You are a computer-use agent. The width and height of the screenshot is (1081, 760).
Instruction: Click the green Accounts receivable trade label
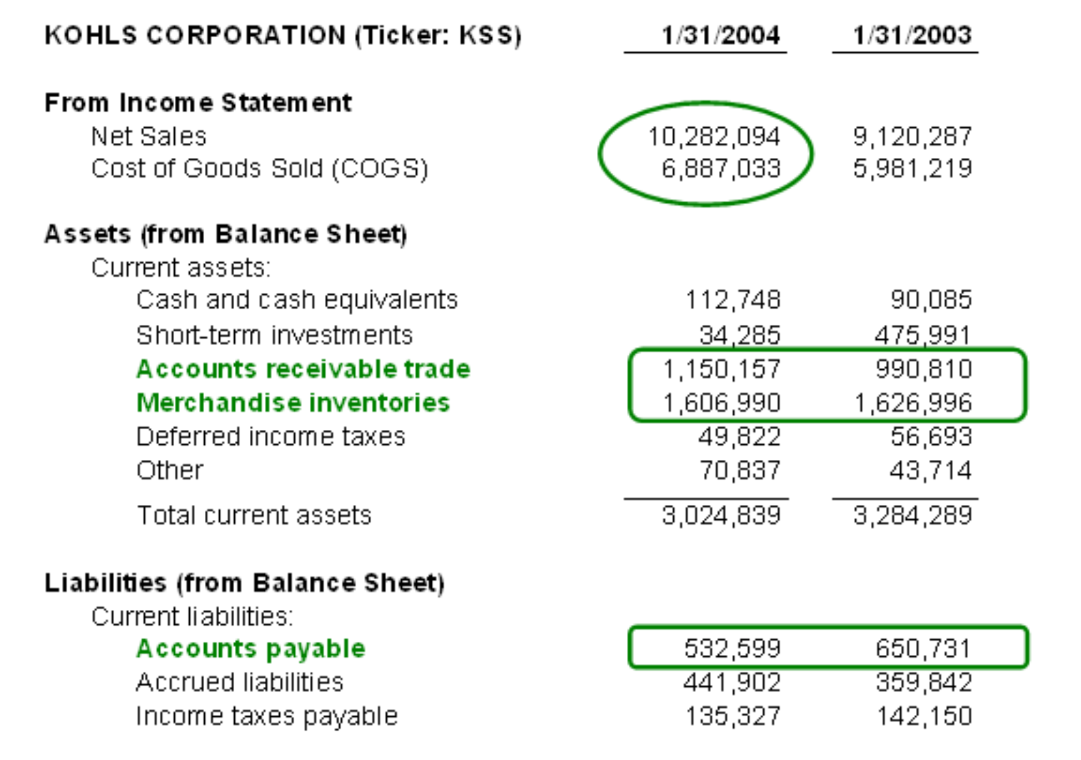coord(303,369)
